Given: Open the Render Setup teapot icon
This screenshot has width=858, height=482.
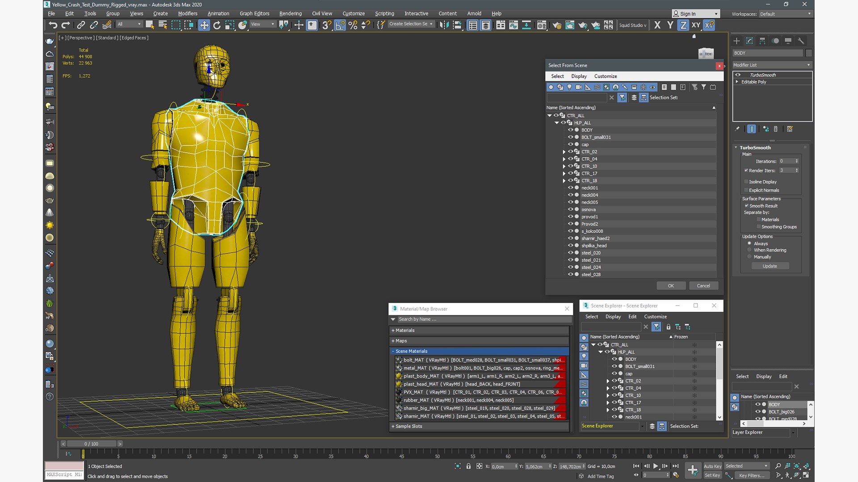Looking at the screenshot, I should click(557, 25).
